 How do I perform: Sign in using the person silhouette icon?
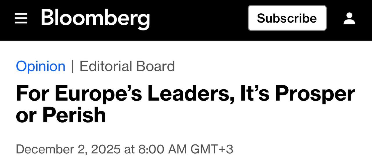click(x=349, y=18)
